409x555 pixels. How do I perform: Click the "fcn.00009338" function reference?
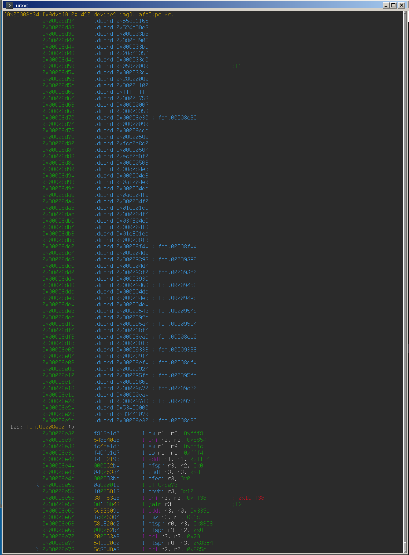point(178,350)
